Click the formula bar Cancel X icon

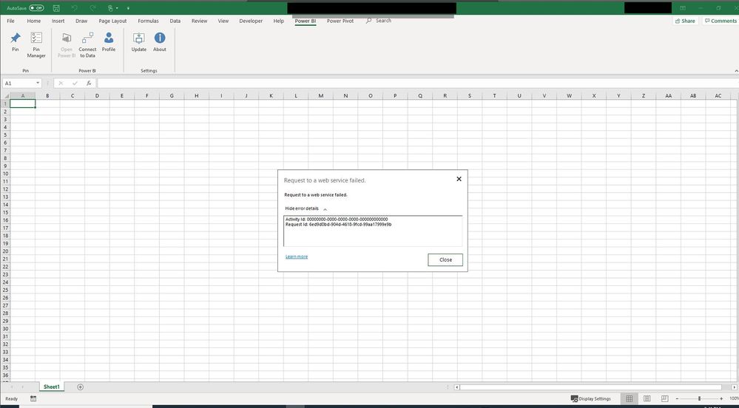pos(61,84)
